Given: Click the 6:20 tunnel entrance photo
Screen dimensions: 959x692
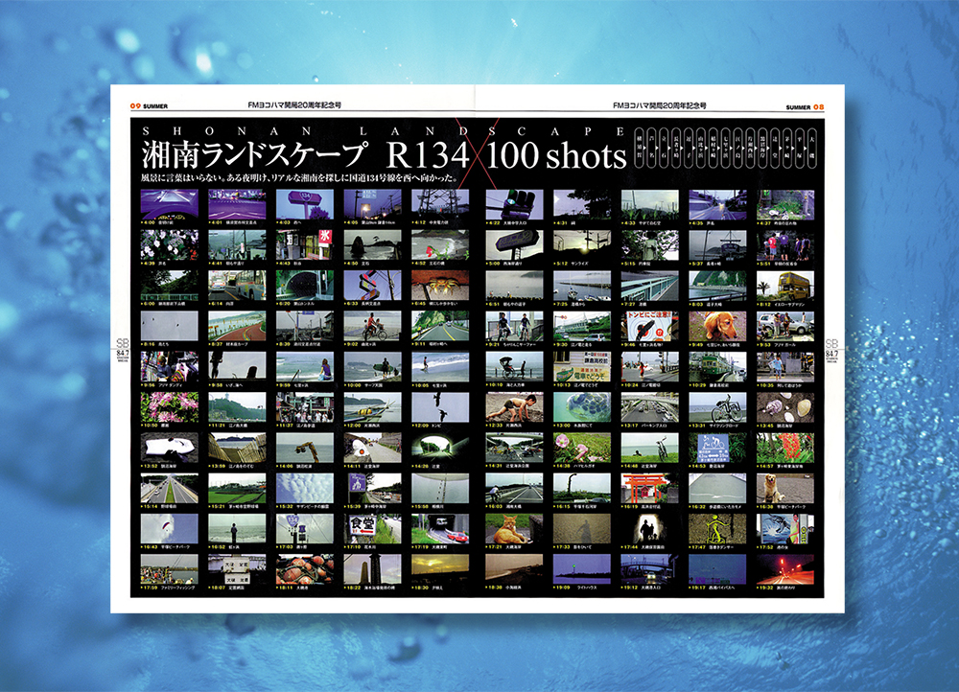Looking at the screenshot, I should point(305,284).
